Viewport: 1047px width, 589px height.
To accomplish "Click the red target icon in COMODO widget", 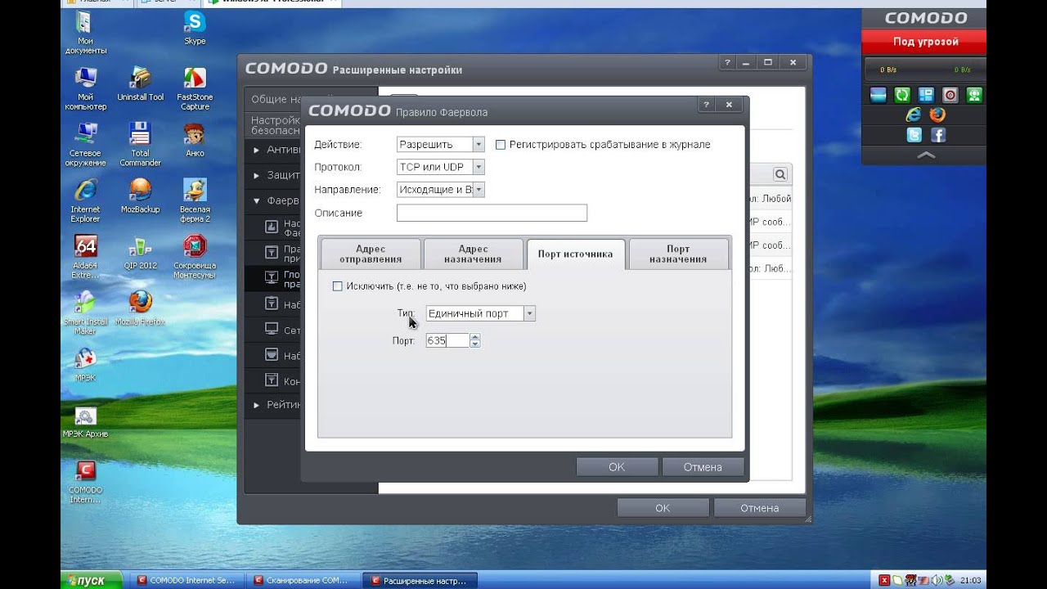I will click(950, 95).
